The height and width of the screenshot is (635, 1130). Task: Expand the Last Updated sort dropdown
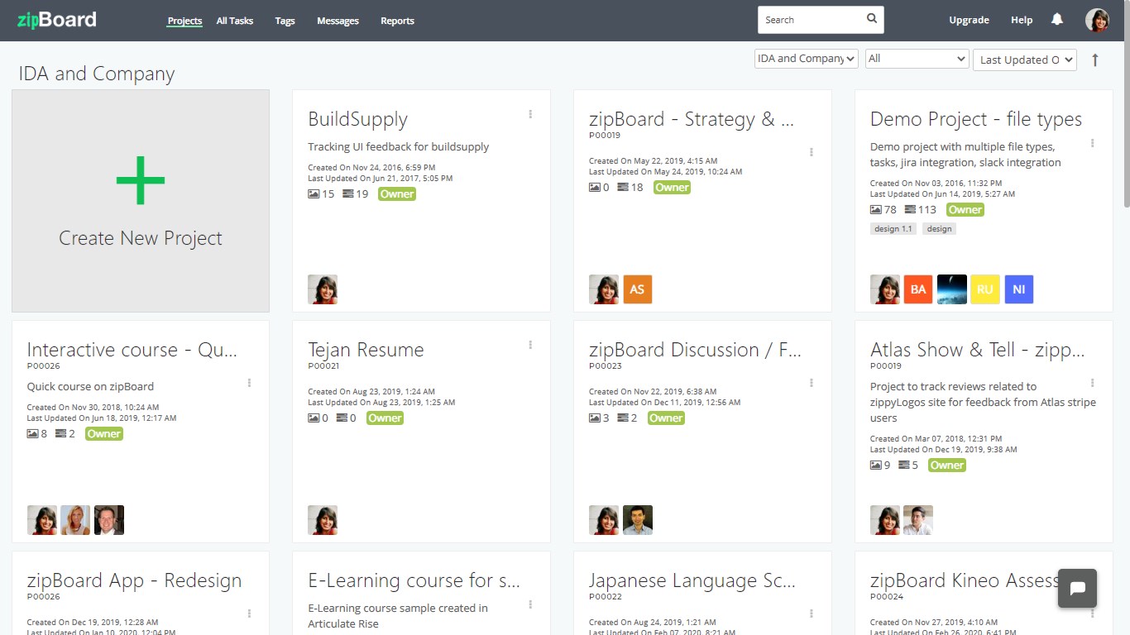coord(1025,60)
